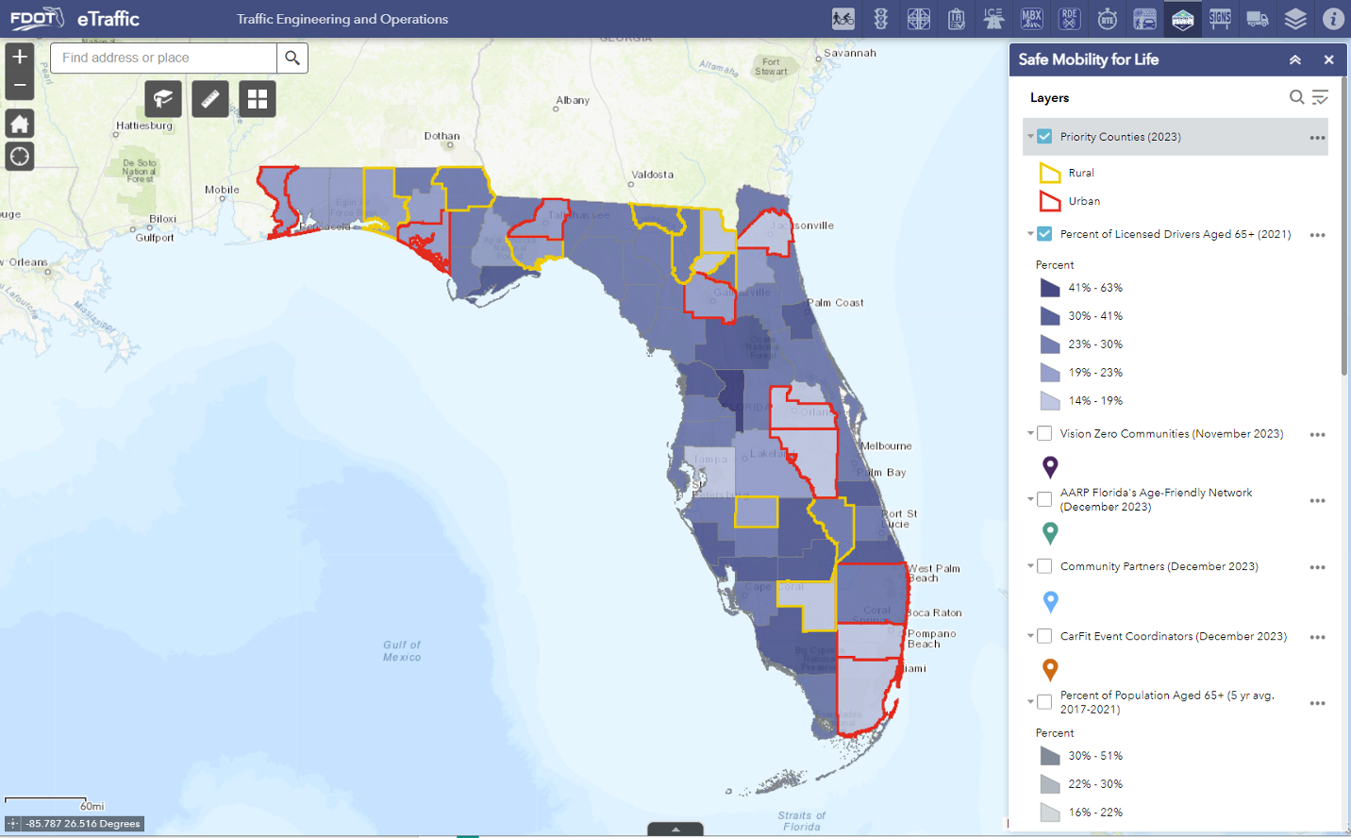Collapse the Safe Mobility for Life panel
1351x838 pixels.
click(1295, 59)
